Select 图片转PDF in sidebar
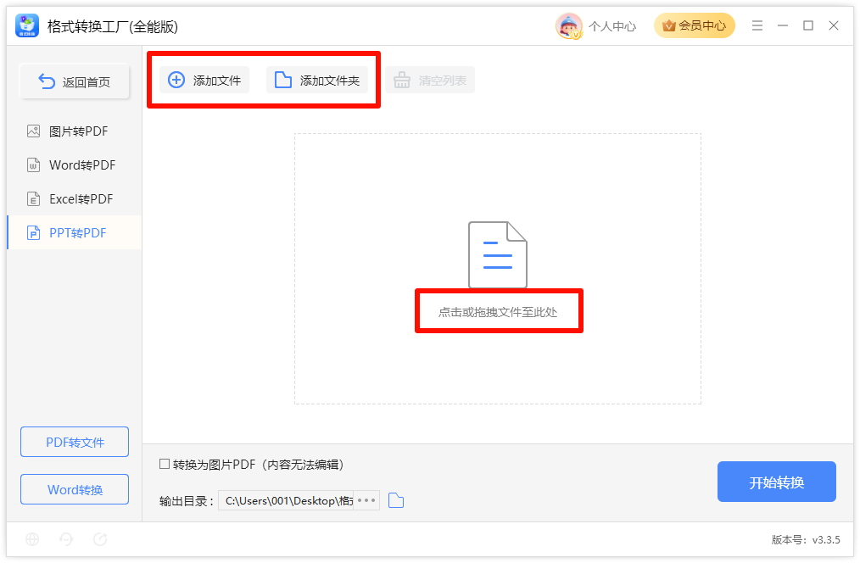The image size is (860, 563). pyautogui.click(x=74, y=131)
